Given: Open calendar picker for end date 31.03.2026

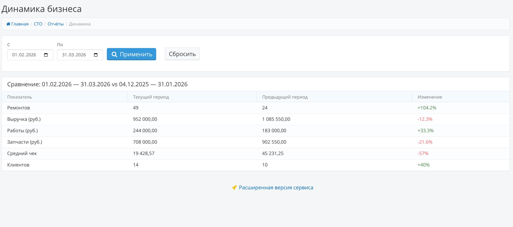Looking at the screenshot, I should pyautogui.click(x=96, y=55).
